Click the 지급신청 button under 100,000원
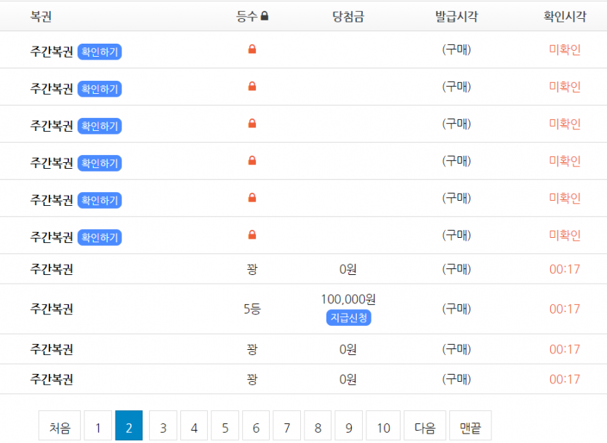This screenshot has height=443, width=607. pos(349,318)
